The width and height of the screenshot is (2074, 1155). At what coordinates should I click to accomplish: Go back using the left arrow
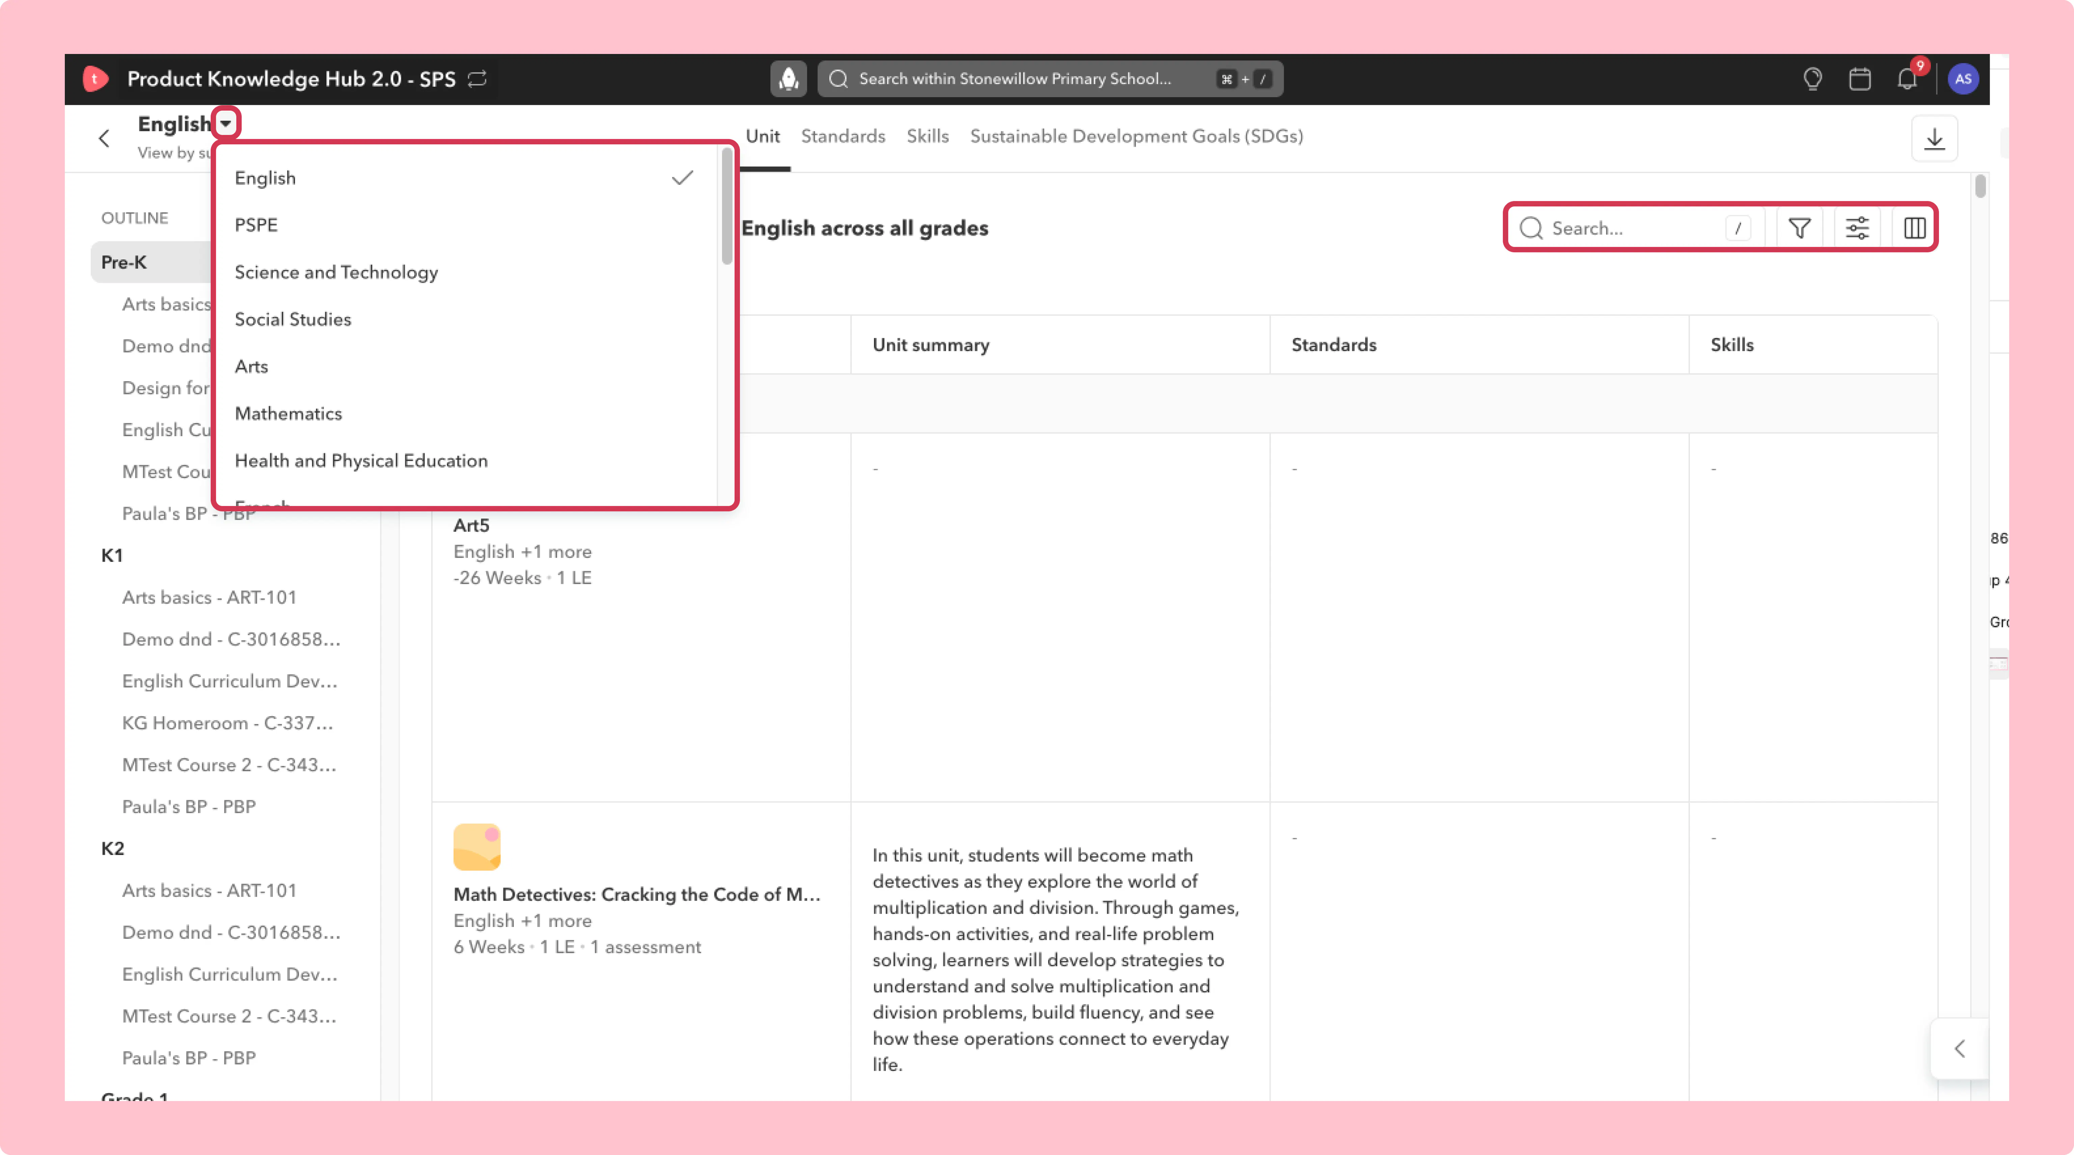click(x=104, y=138)
